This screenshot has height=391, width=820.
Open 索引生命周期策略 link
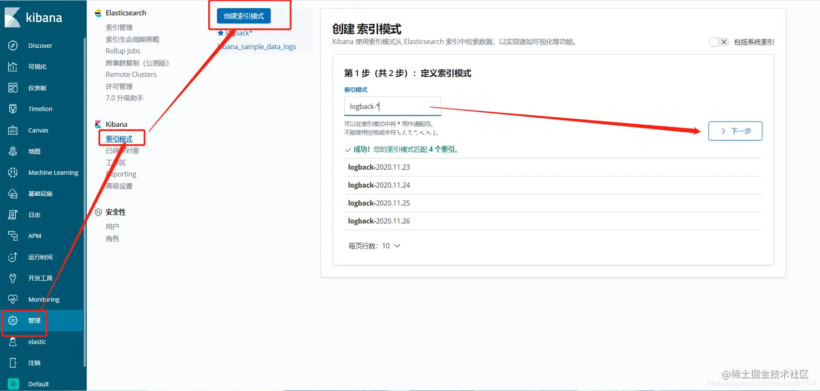[132, 40]
